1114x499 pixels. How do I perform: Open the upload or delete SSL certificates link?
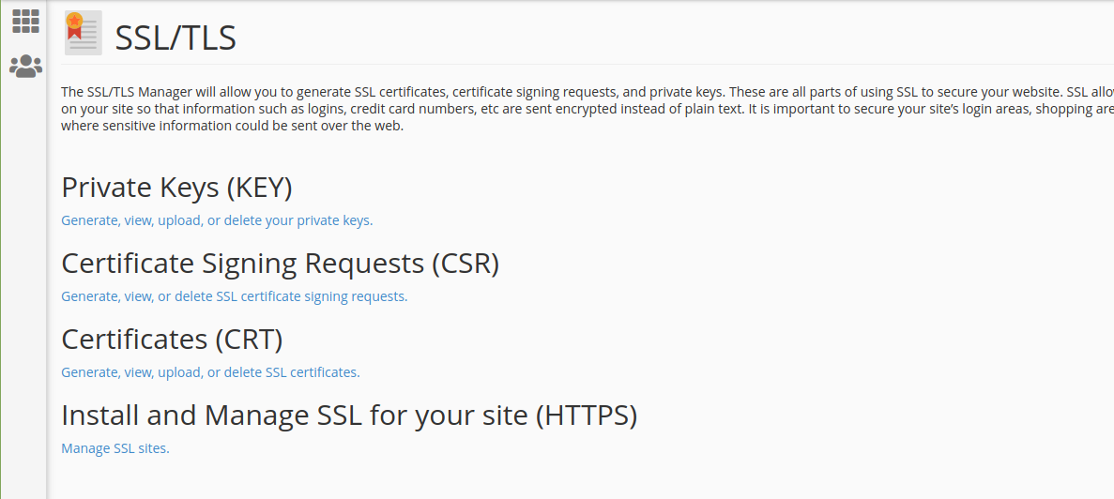[x=210, y=372]
